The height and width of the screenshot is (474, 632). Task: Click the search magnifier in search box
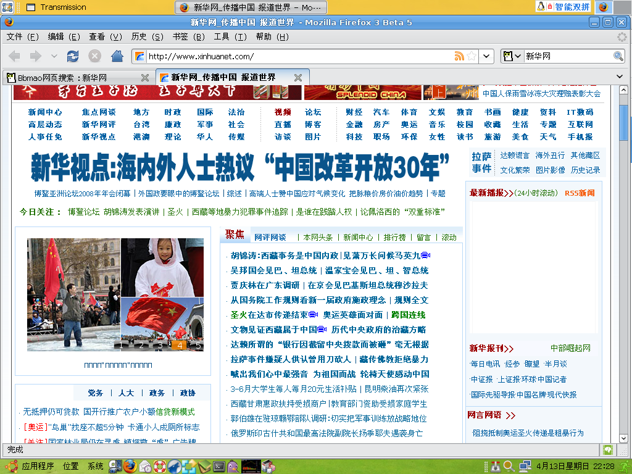pyautogui.click(x=618, y=56)
